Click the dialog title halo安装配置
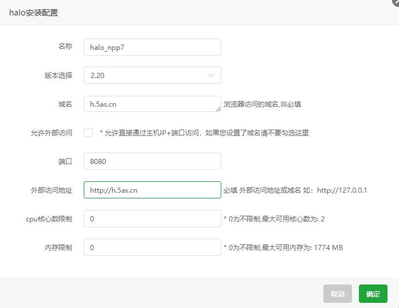 [x=34, y=13]
